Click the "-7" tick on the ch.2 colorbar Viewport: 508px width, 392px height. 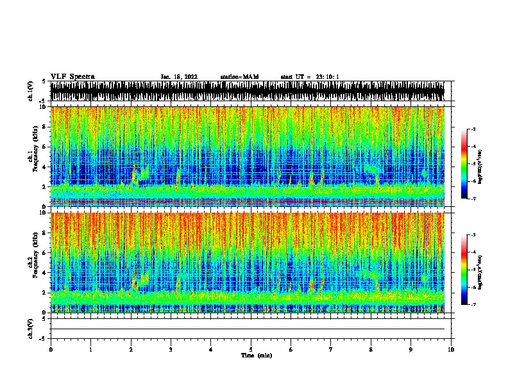coord(473,304)
